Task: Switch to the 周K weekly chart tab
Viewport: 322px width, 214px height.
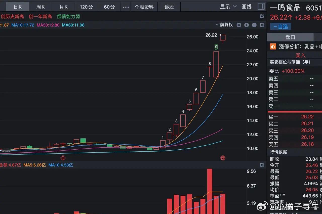Action: coord(41,7)
